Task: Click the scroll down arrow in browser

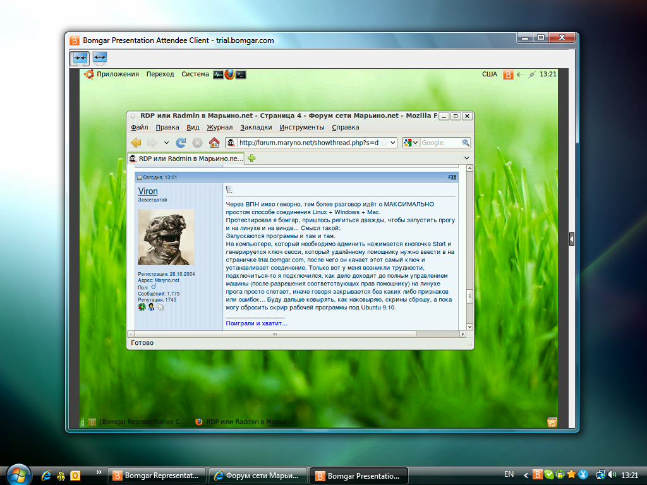Action: pos(469,326)
